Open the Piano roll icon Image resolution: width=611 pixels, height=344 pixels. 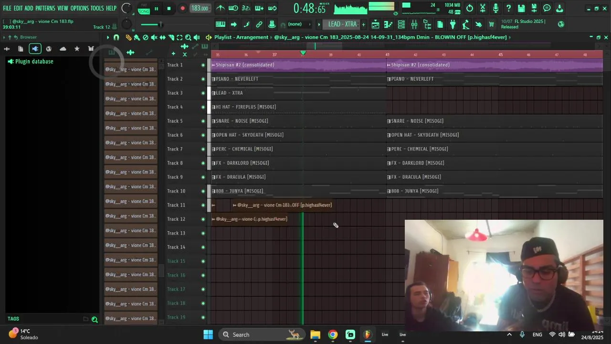click(x=389, y=24)
